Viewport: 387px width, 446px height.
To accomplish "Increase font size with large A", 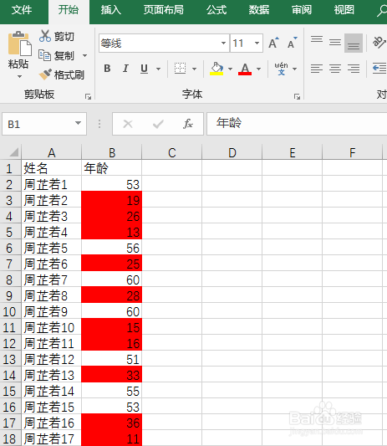I will coord(273,43).
